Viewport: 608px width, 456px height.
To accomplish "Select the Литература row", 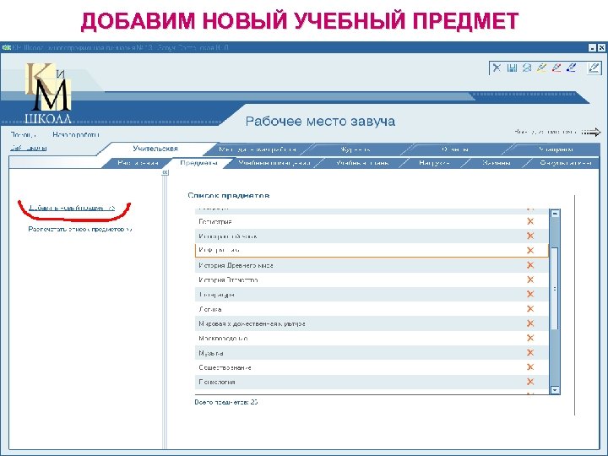I will pos(372,295).
